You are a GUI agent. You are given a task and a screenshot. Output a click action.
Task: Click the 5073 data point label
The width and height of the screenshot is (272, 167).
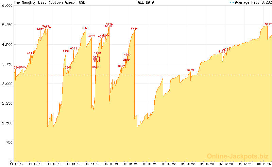pos(86,28)
